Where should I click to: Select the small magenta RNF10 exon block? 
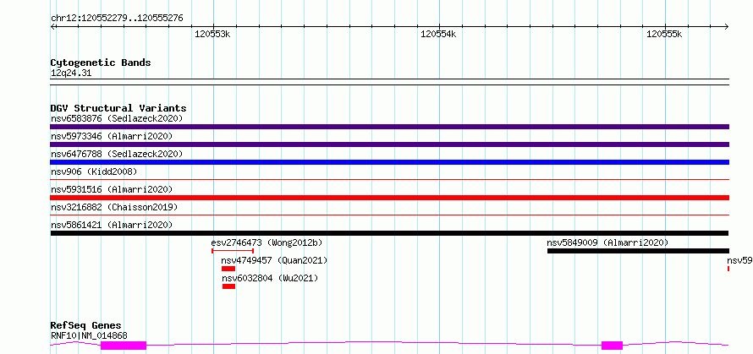[x=612, y=346]
